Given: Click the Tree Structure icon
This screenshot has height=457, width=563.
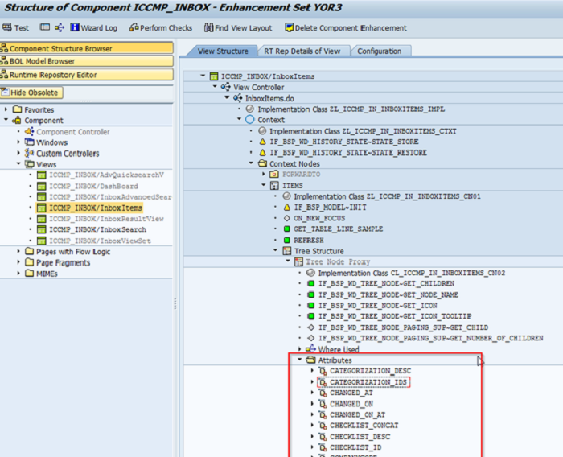Looking at the screenshot, I should pos(287,251).
